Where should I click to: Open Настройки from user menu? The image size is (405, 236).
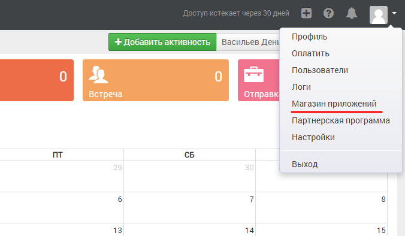tap(313, 137)
